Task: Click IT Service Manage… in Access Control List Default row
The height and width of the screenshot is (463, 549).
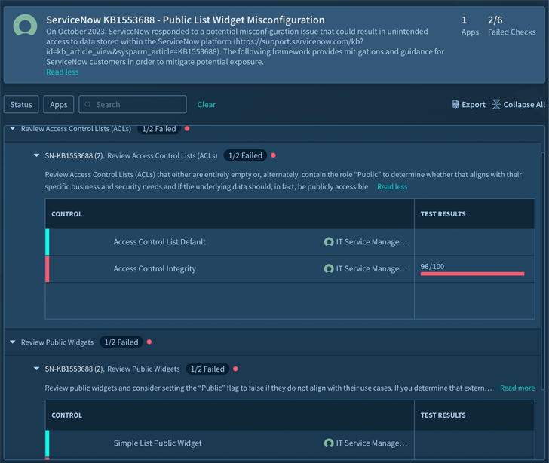Action: (x=372, y=241)
